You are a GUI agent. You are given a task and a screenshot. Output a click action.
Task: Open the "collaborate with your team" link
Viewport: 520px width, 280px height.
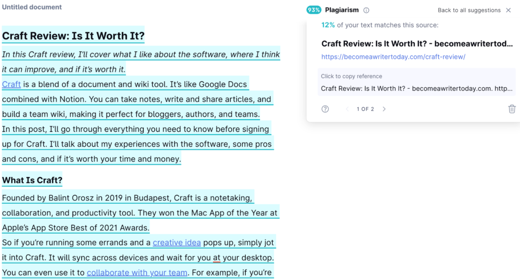pyautogui.click(x=137, y=272)
